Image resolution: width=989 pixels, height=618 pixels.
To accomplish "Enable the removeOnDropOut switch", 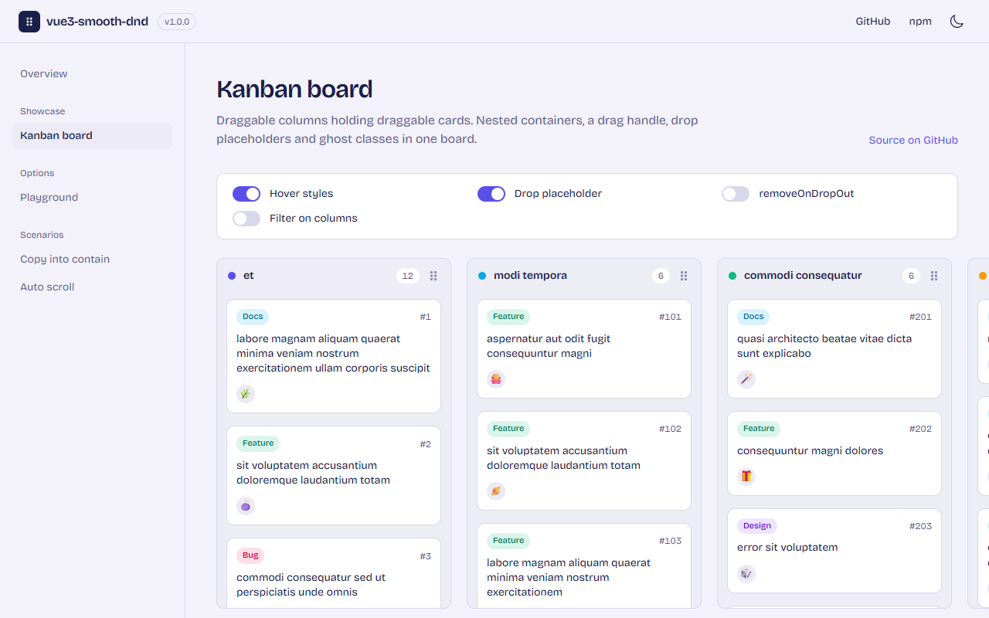I will (736, 194).
